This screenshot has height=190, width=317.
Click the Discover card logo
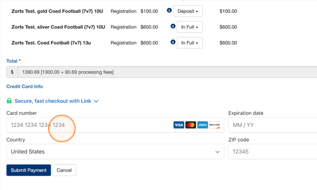(214, 125)
